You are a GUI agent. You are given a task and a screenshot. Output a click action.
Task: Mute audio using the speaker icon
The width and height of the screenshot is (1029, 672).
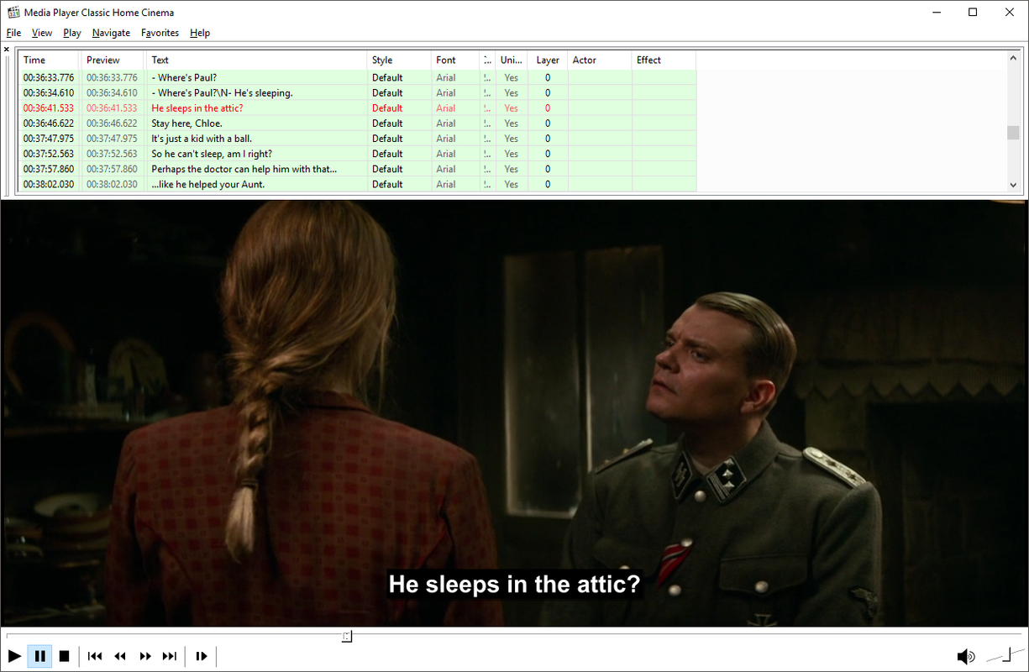966,656
